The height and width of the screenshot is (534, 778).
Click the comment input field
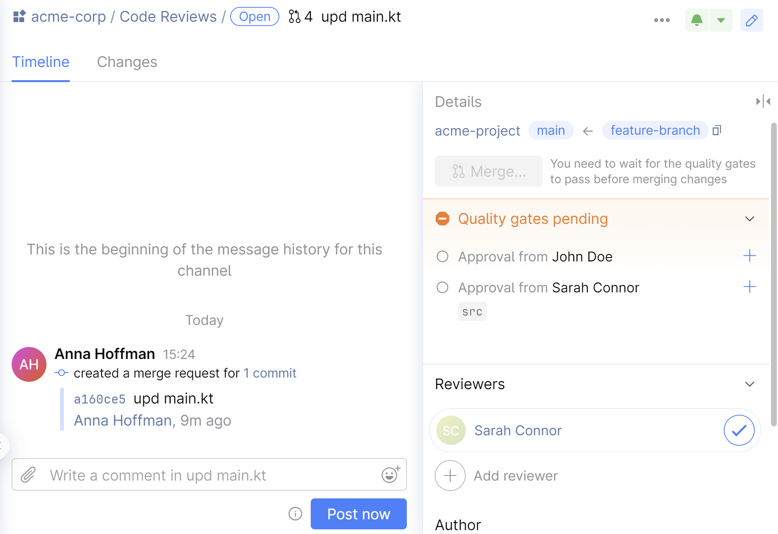click(x=194, y=475)
